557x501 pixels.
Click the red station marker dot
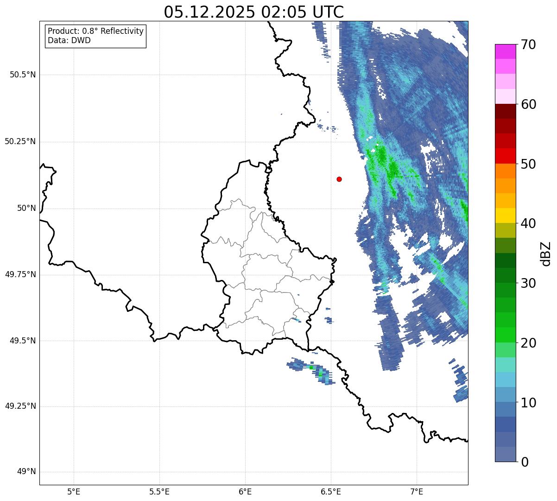(339, 179)
